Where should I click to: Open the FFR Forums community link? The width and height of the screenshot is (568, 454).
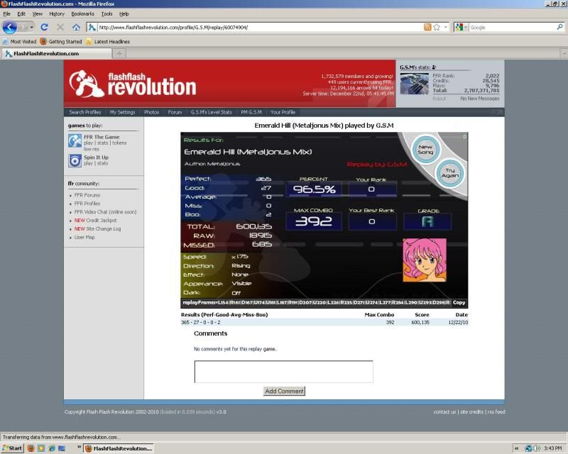[87, 195]
